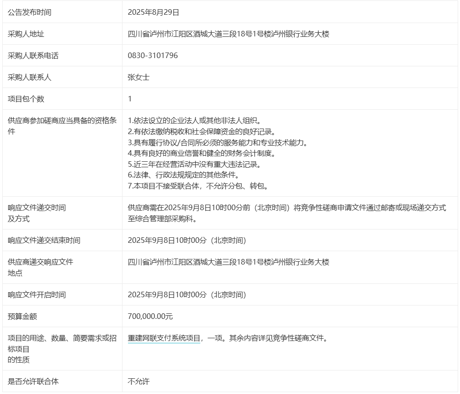Click the 公告发布时间 row label
This screenshot has width=460, height=394.
click(x=29, y=12)
